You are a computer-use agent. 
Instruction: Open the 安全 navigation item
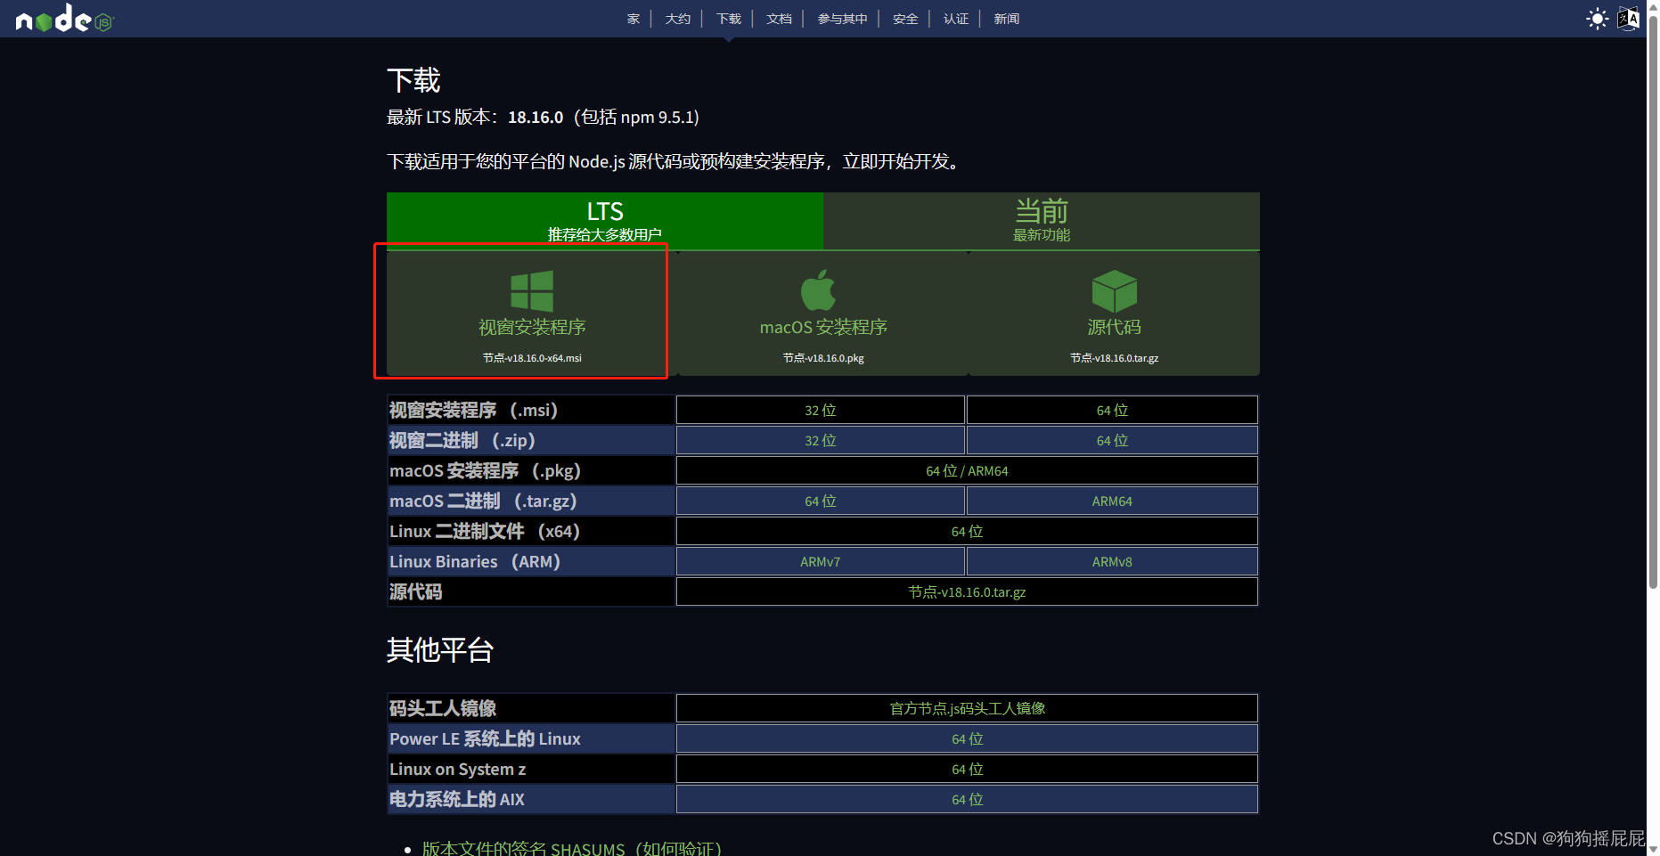(x=905, y=19)
